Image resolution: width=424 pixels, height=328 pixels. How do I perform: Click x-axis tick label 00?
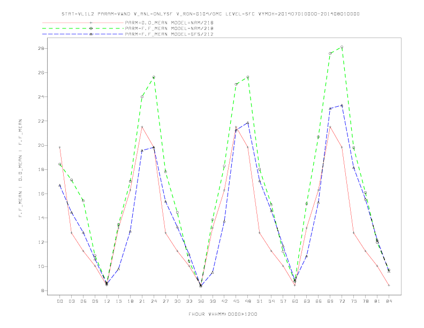pyautogui.click(x=60, y=301)
